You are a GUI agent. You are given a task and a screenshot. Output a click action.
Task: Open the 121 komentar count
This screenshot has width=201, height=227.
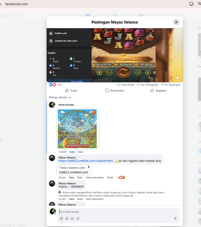coord(125,85)
